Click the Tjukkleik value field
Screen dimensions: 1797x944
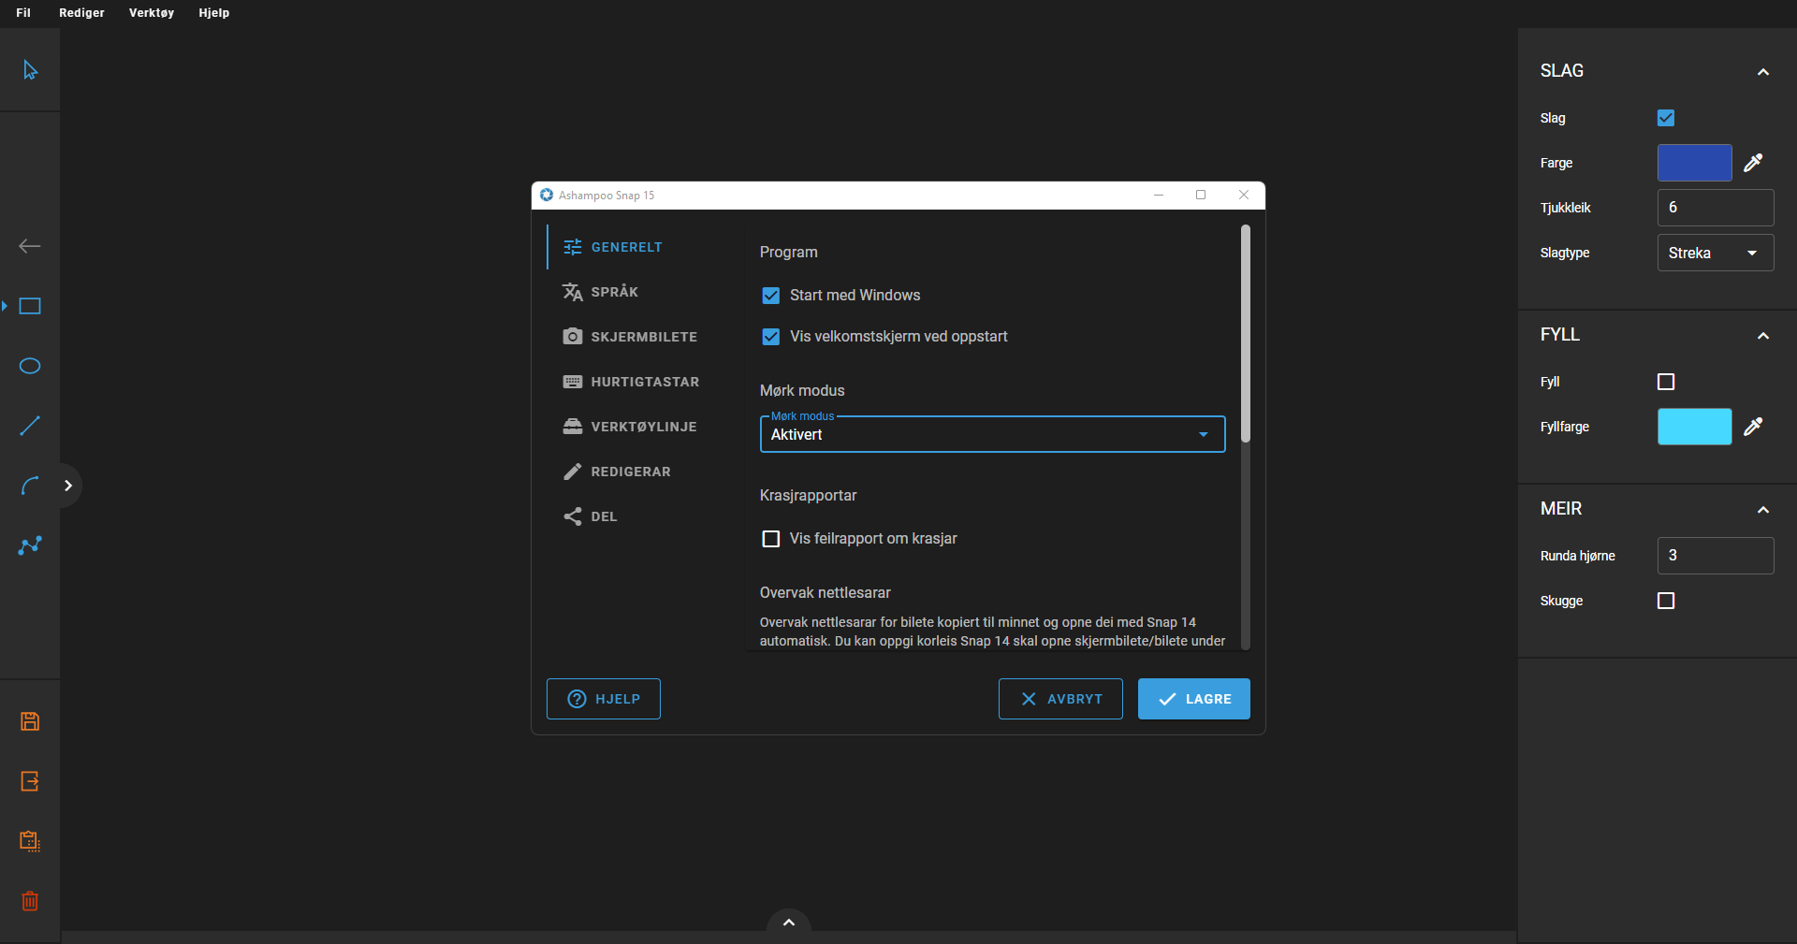1716,208
